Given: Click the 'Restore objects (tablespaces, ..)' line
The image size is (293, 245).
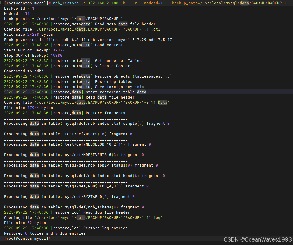Looking at the screenshot, I should [x=88, y=76].
